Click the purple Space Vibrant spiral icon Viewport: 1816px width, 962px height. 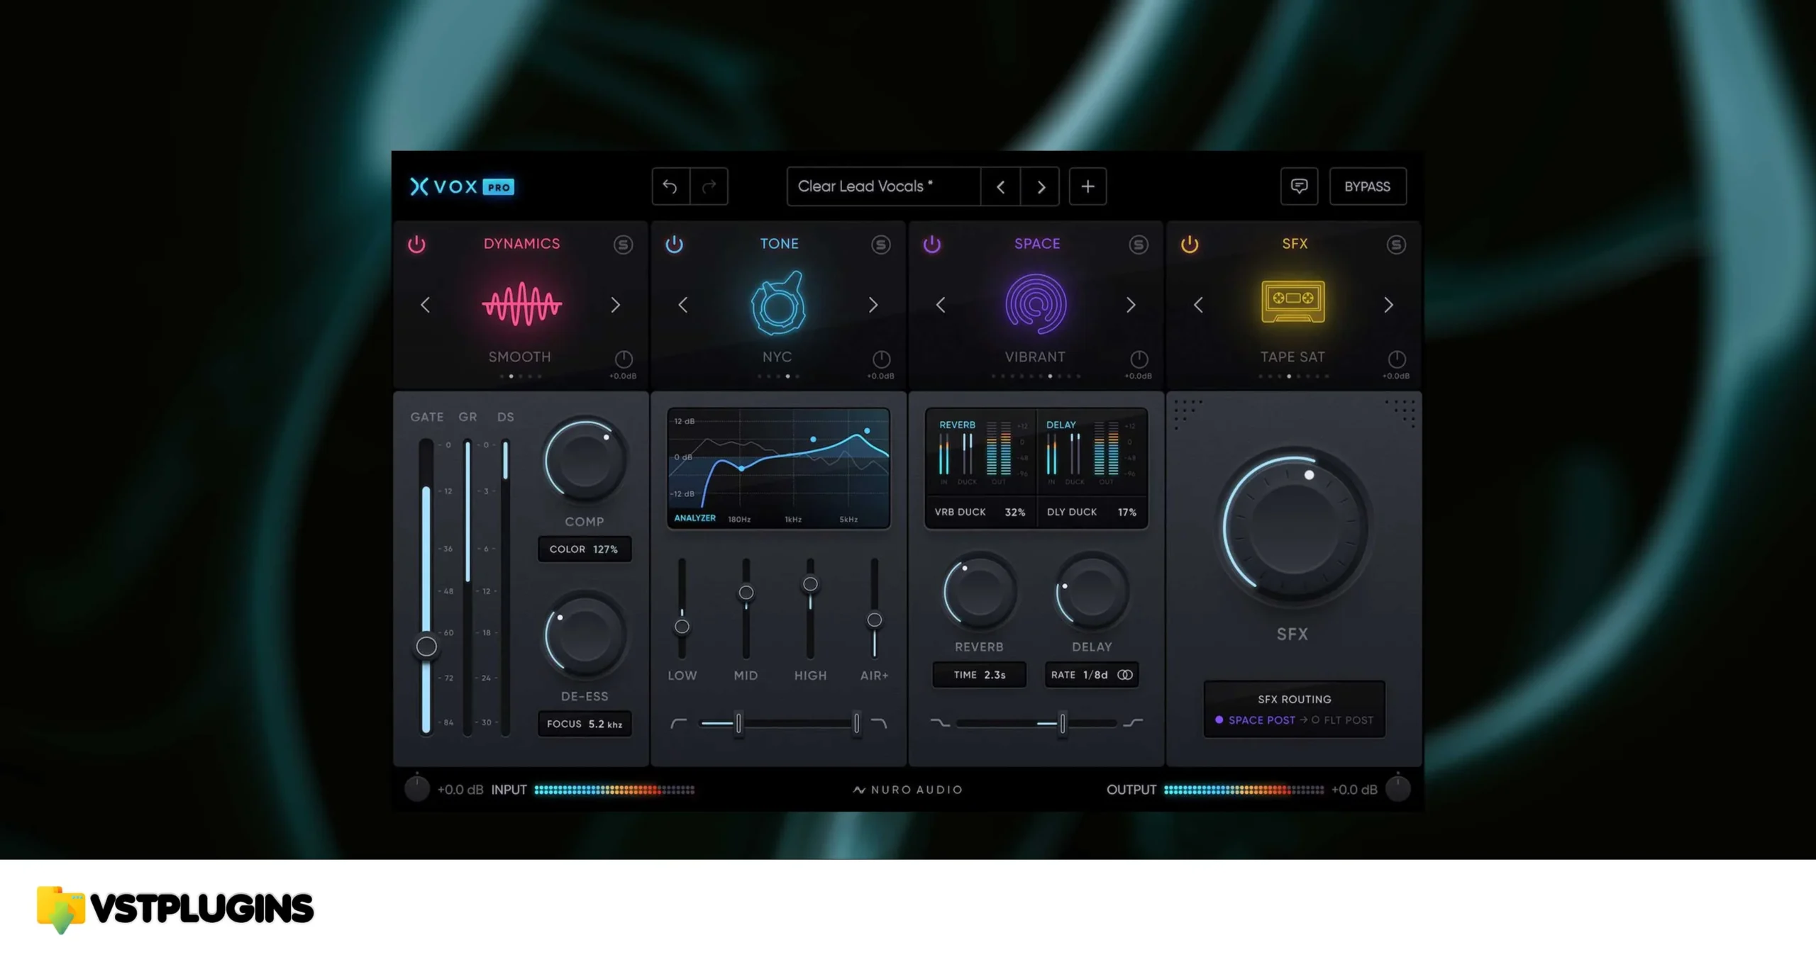(1036, 304)
